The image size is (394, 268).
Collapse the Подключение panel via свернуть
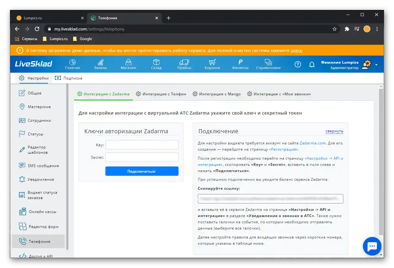[334, 131]
